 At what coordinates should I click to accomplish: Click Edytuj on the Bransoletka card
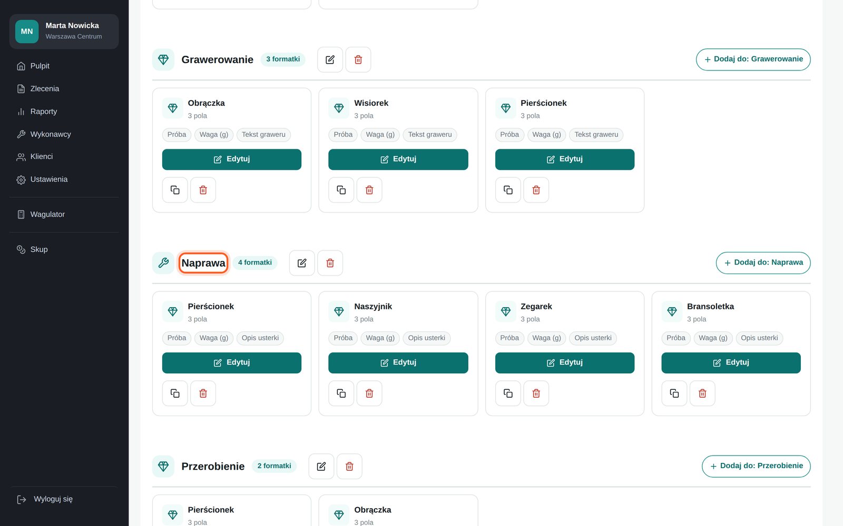pyautogui.click(x=731, y=363)
